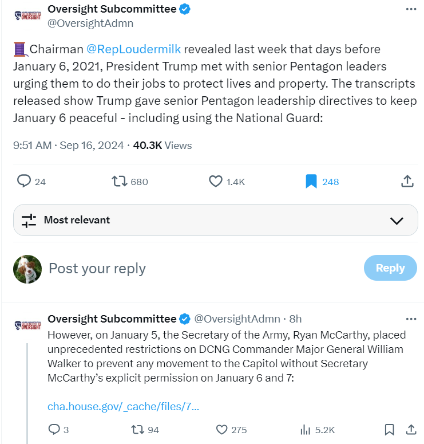This screenshot has height=444, width=424.
Task: View analytics showing 5.2K views
Action: [x=306, y=429]
